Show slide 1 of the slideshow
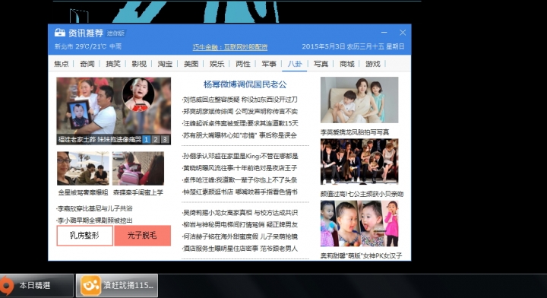 [x=147, y=140]
